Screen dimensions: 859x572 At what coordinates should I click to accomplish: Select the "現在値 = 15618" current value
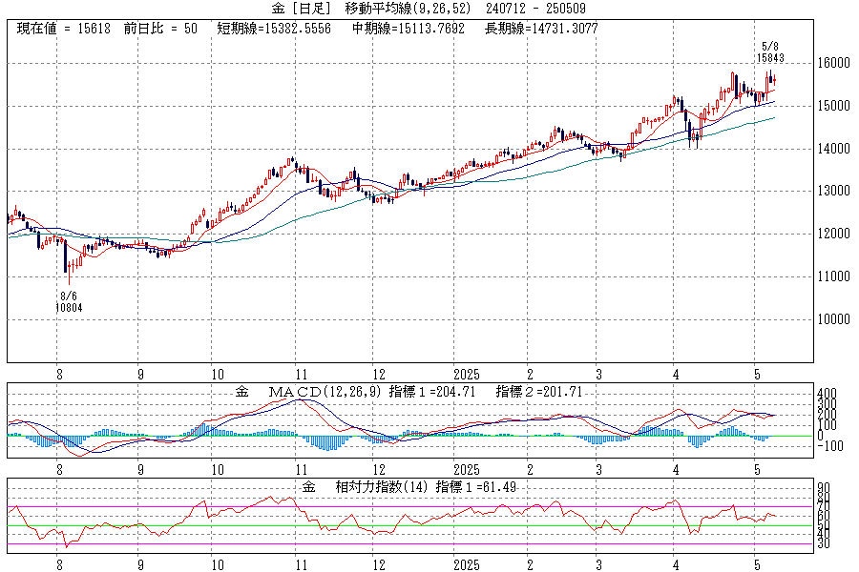click(x=64, y=29)
